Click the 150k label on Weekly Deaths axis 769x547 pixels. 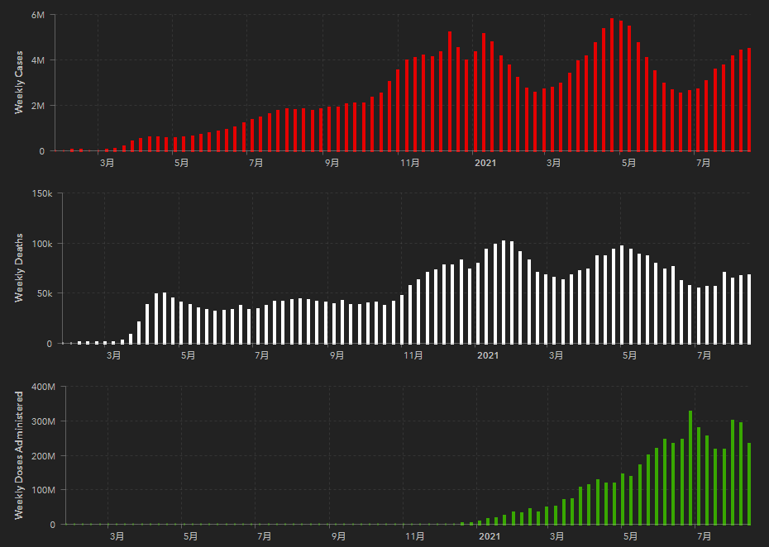tap(42, 193)
